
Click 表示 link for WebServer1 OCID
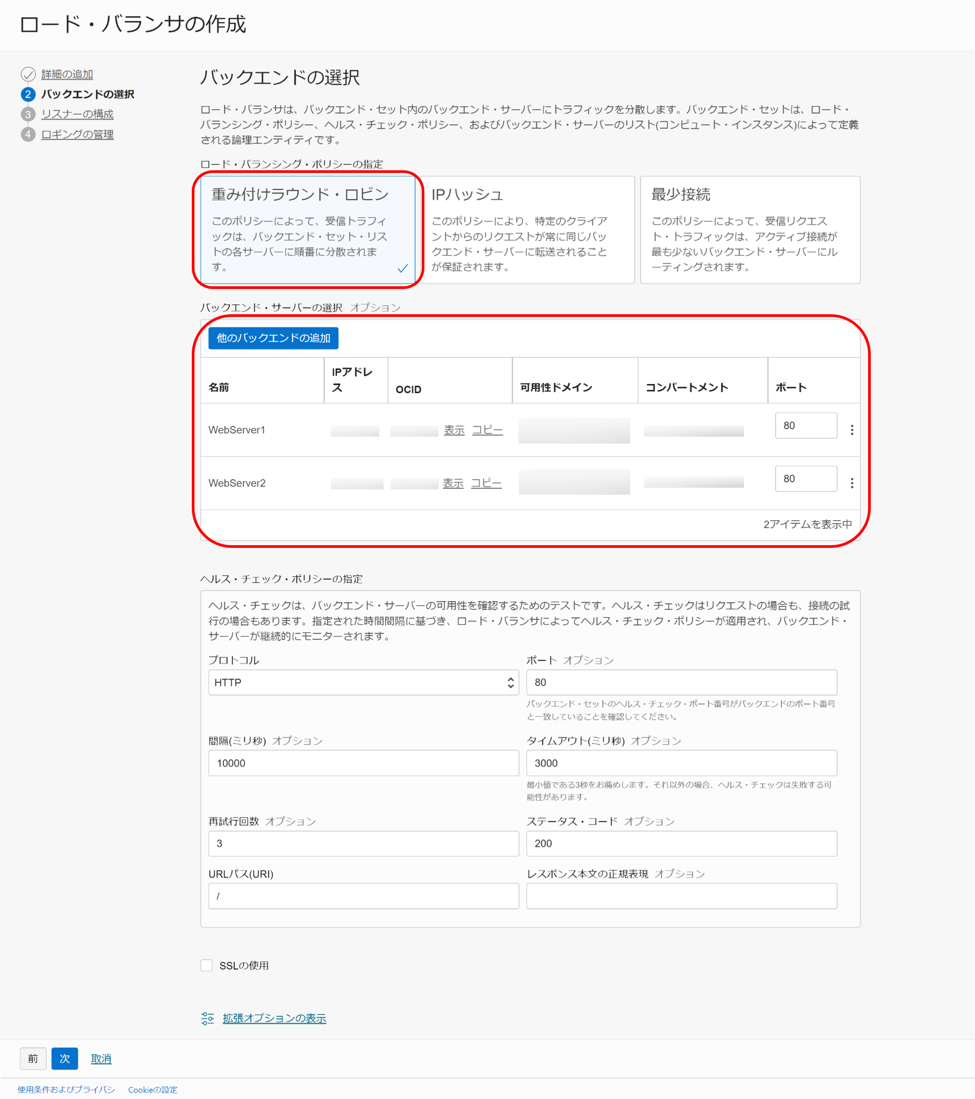pyautogui.click(x=454, y=430)
